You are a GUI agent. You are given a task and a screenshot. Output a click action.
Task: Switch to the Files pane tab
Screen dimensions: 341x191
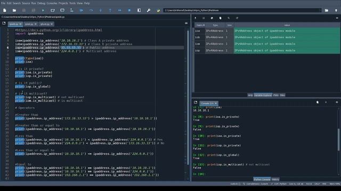click(282, 95)
